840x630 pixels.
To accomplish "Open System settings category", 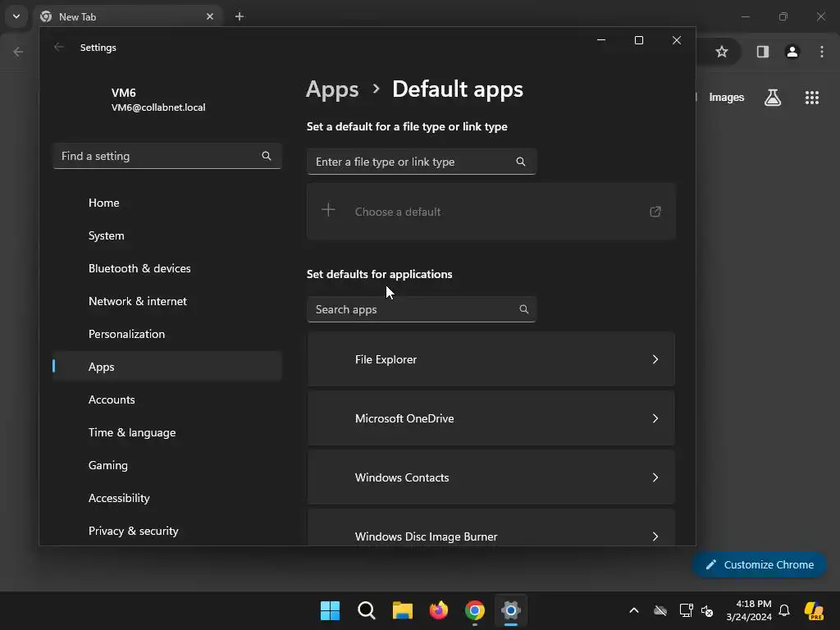I will pyautogui.click(x=167, y=235).
